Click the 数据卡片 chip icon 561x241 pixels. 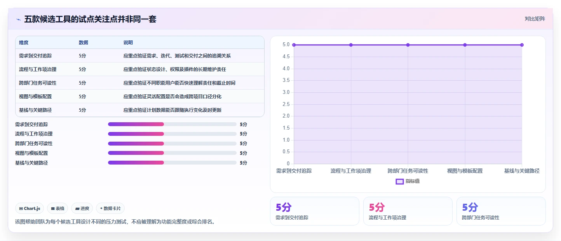click(x=101, y=208)
